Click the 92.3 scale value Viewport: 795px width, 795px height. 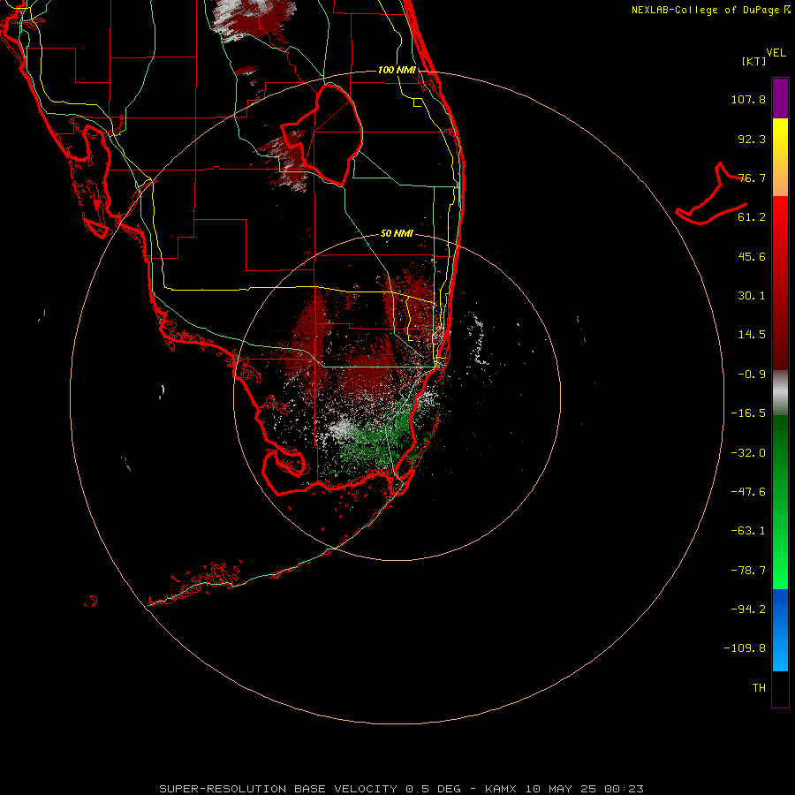tap(752, 139)
